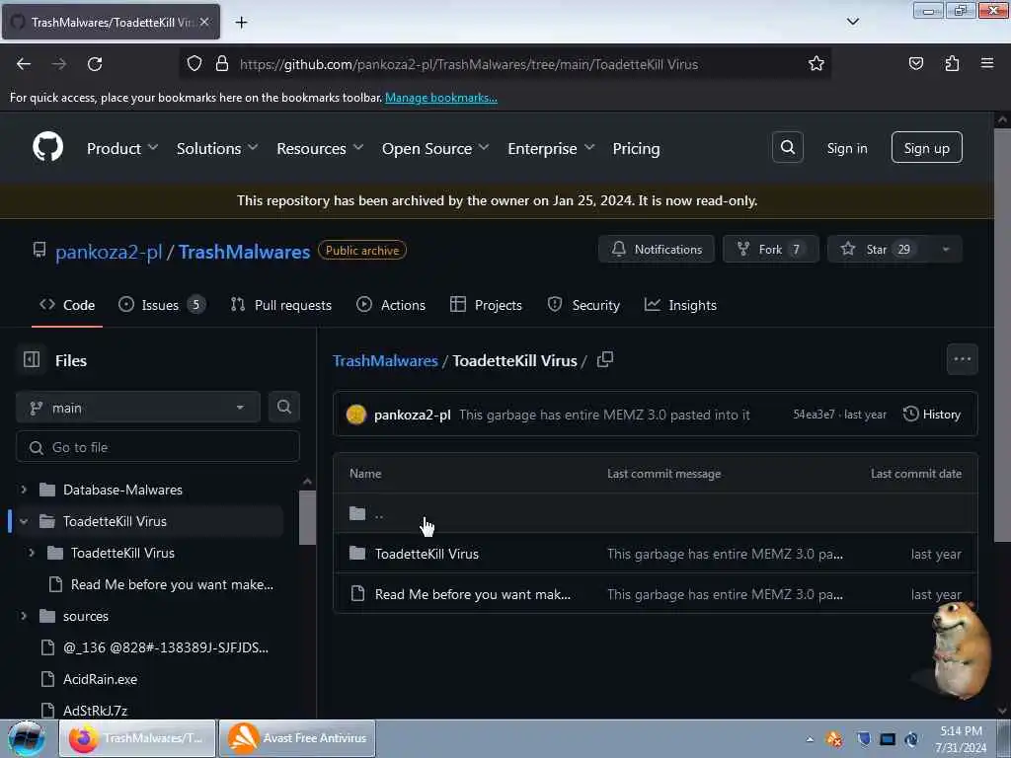Open the tracking protection shield icon
Viewport: 1011px width, 758px height.
[194, 64]
